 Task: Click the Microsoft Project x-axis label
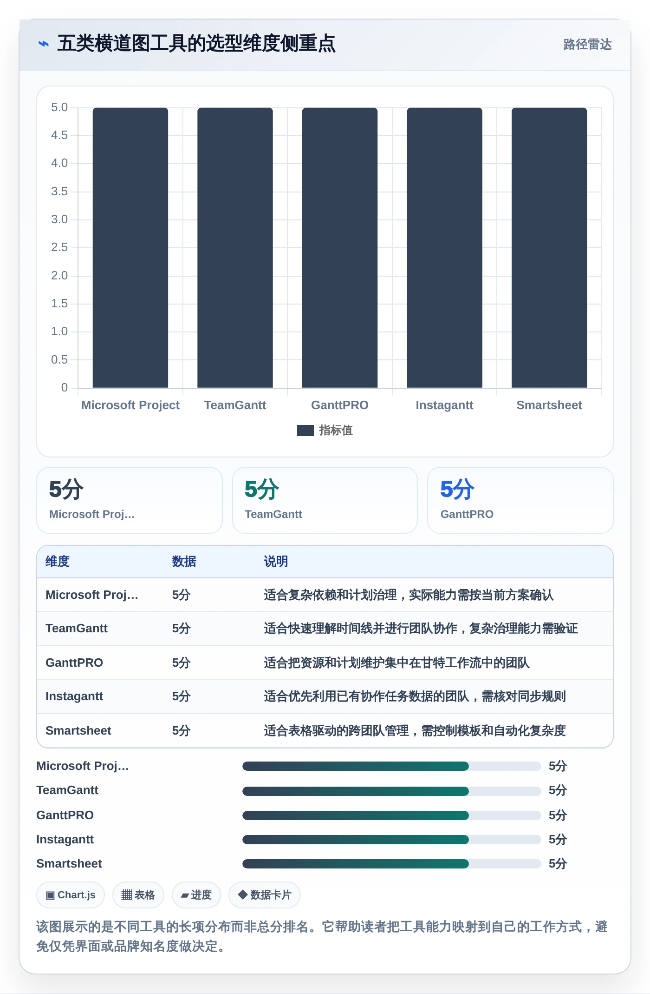[x=130, y=405]
